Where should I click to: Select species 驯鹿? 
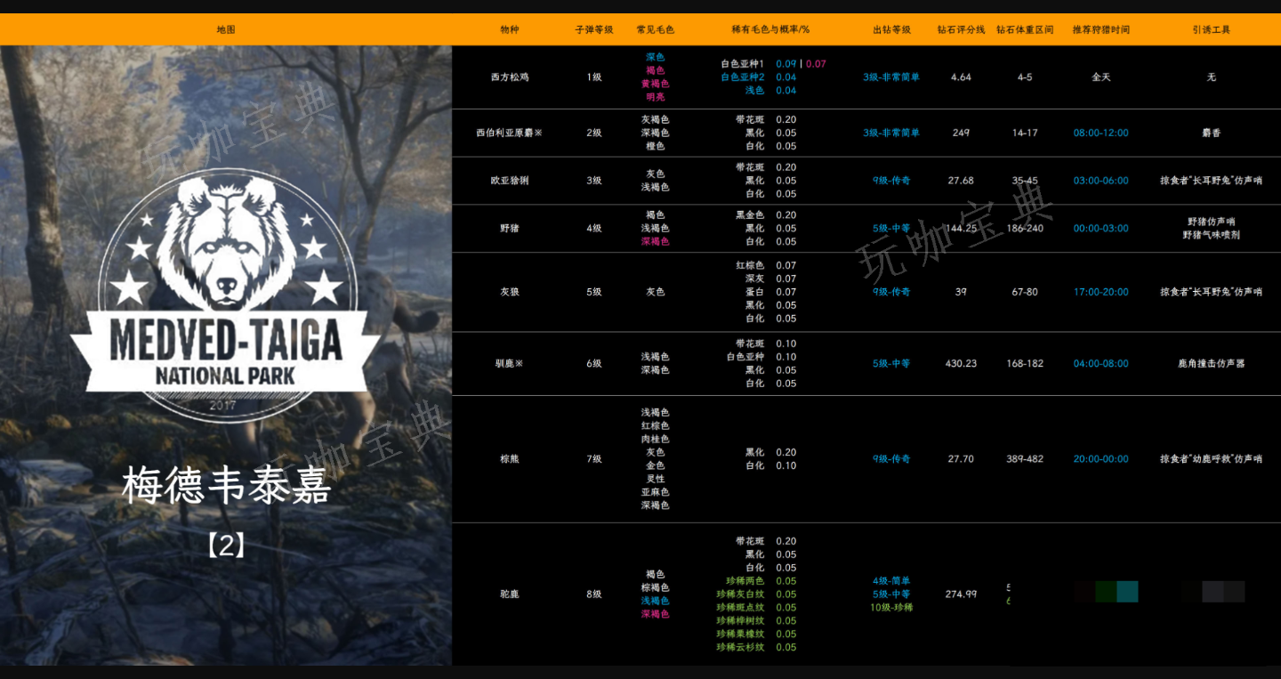(x=509, y=363)
